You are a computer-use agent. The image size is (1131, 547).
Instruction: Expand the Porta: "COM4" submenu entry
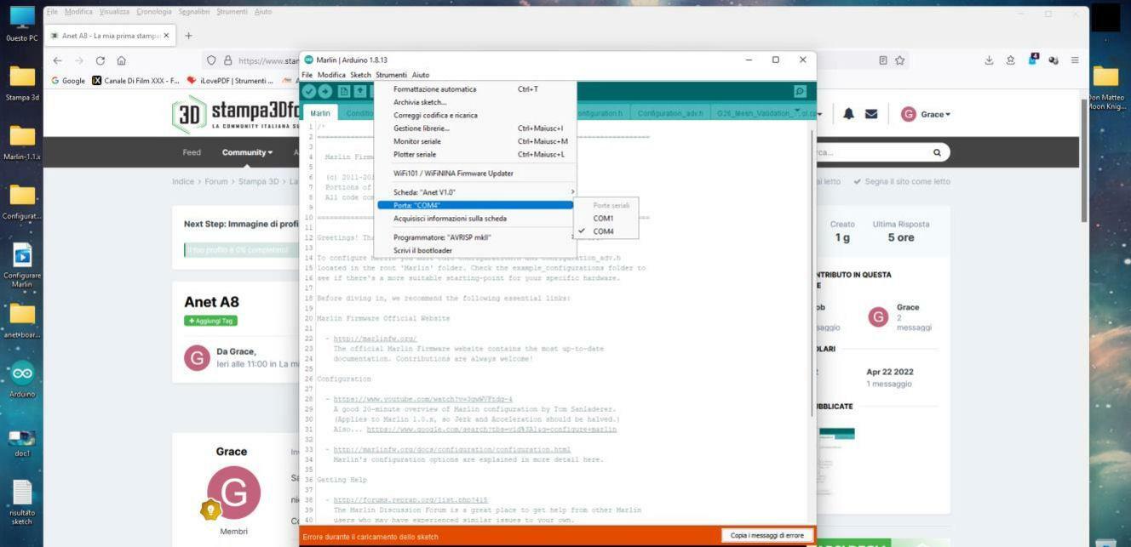coord(475,205)
